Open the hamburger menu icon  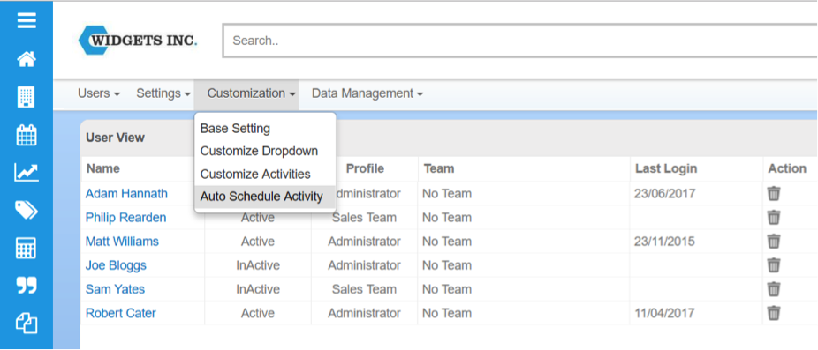coord(27,21)
